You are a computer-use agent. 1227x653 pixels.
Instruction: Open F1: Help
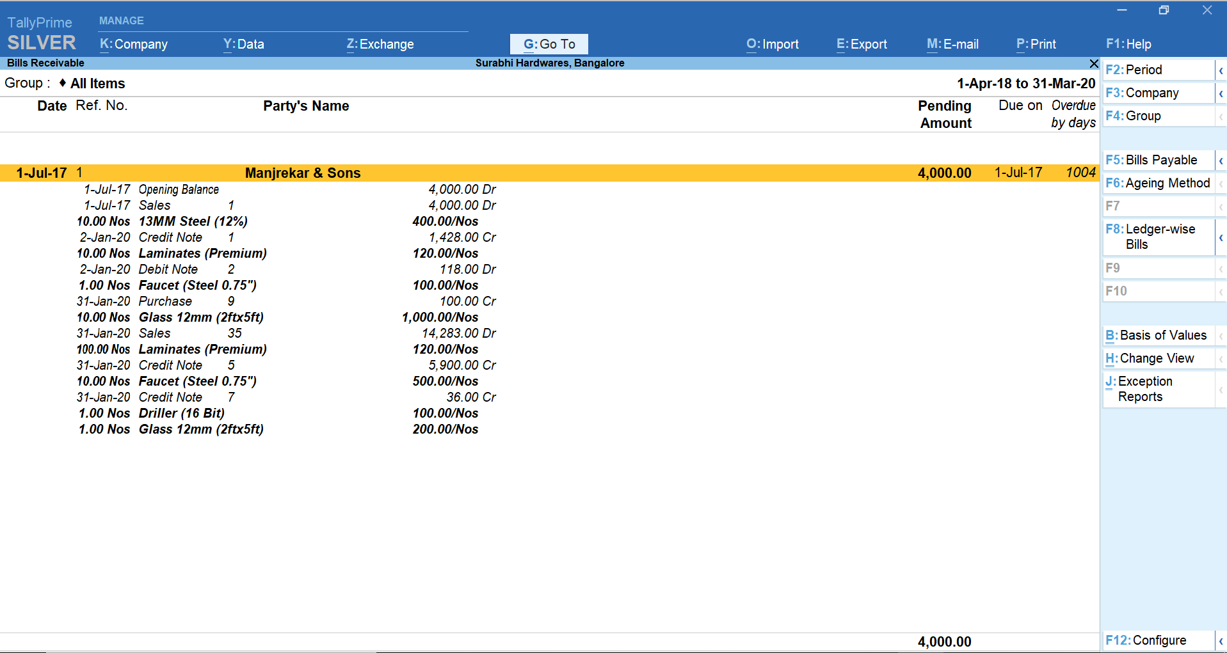(1128, 43)
